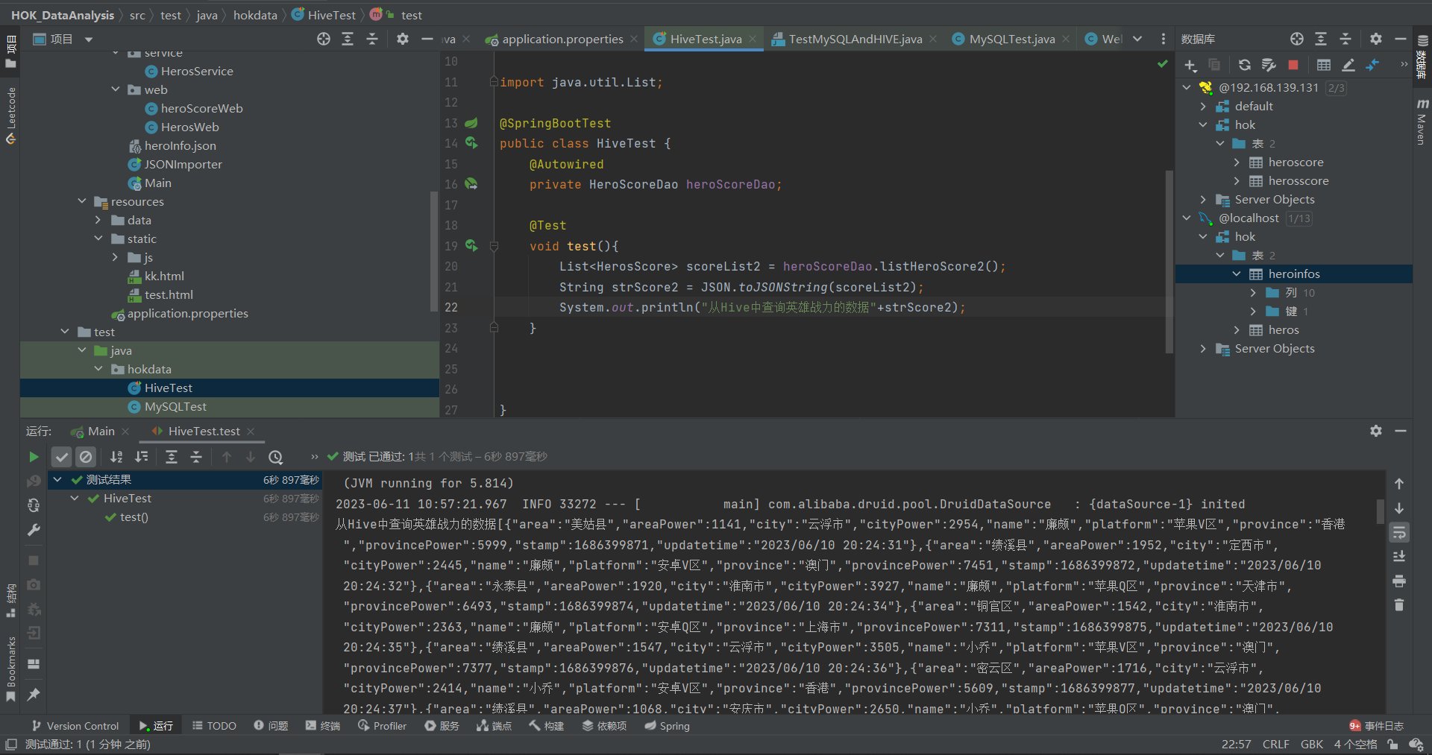Open the 项目 view dropdown
This screenshot has width=1432, height=755.
89,40
